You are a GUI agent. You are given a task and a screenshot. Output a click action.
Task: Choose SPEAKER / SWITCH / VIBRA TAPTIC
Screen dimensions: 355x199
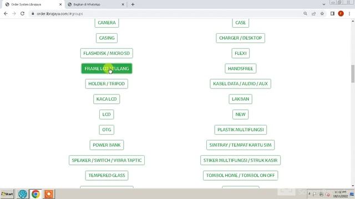106,160
